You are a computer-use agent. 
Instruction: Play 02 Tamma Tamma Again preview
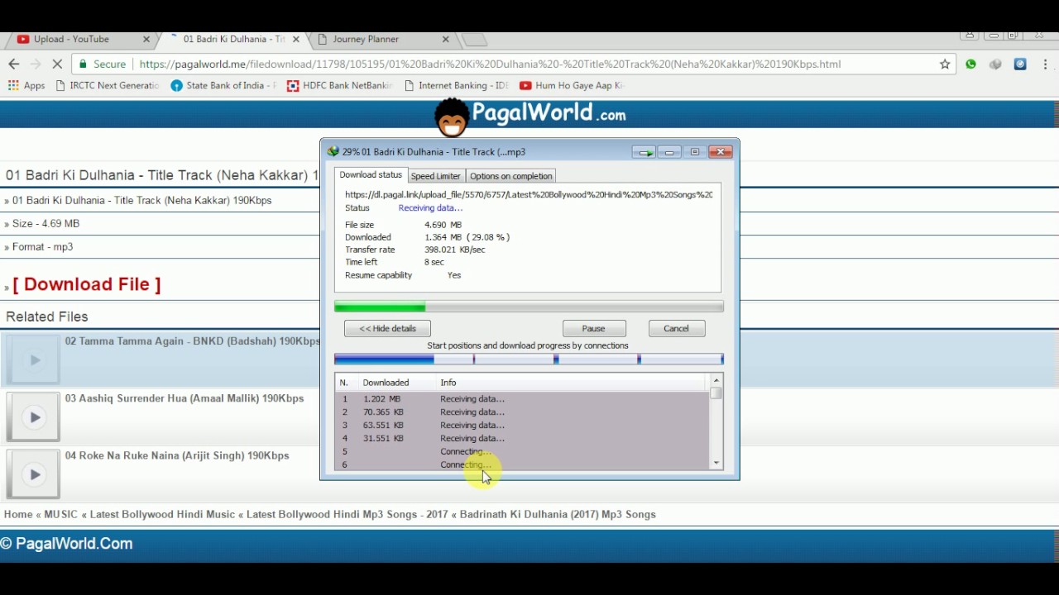[34, 360]
